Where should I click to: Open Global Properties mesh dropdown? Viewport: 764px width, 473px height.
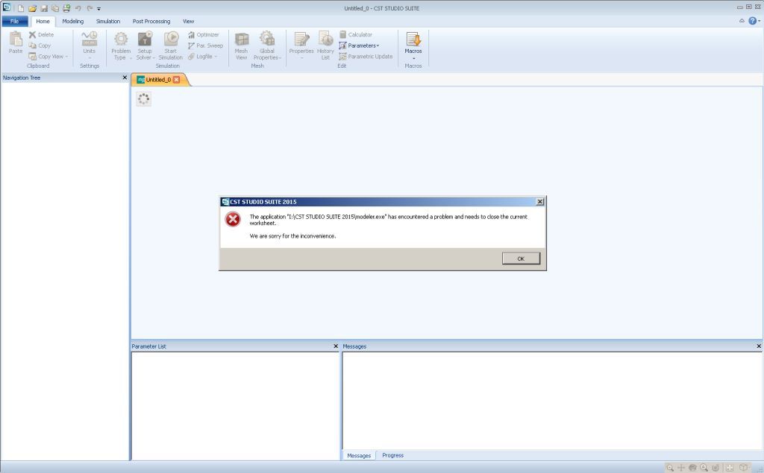click(267, 45)
